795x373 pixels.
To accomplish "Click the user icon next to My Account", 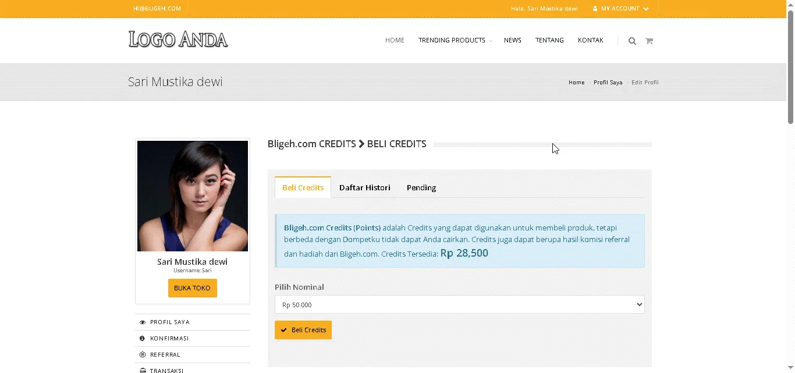I will (595, 9).
